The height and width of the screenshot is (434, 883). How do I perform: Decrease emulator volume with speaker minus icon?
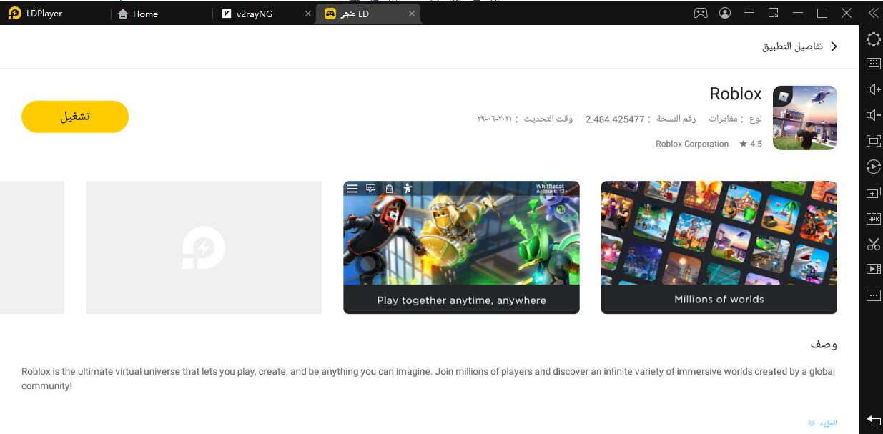tap(873, 115)
